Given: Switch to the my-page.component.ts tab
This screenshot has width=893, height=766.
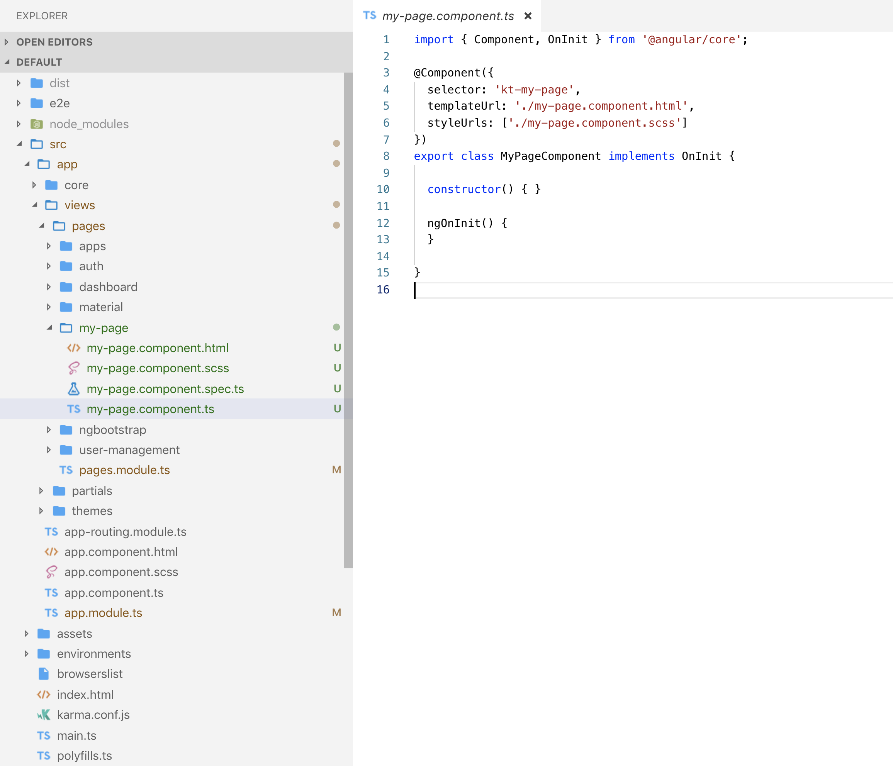Looking at the screenshot, I should tap(448, 15).
